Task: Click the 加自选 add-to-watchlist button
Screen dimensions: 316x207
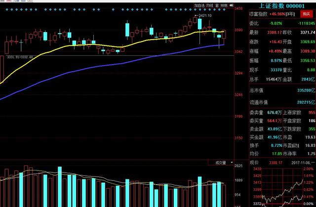Action: [199, 5]
